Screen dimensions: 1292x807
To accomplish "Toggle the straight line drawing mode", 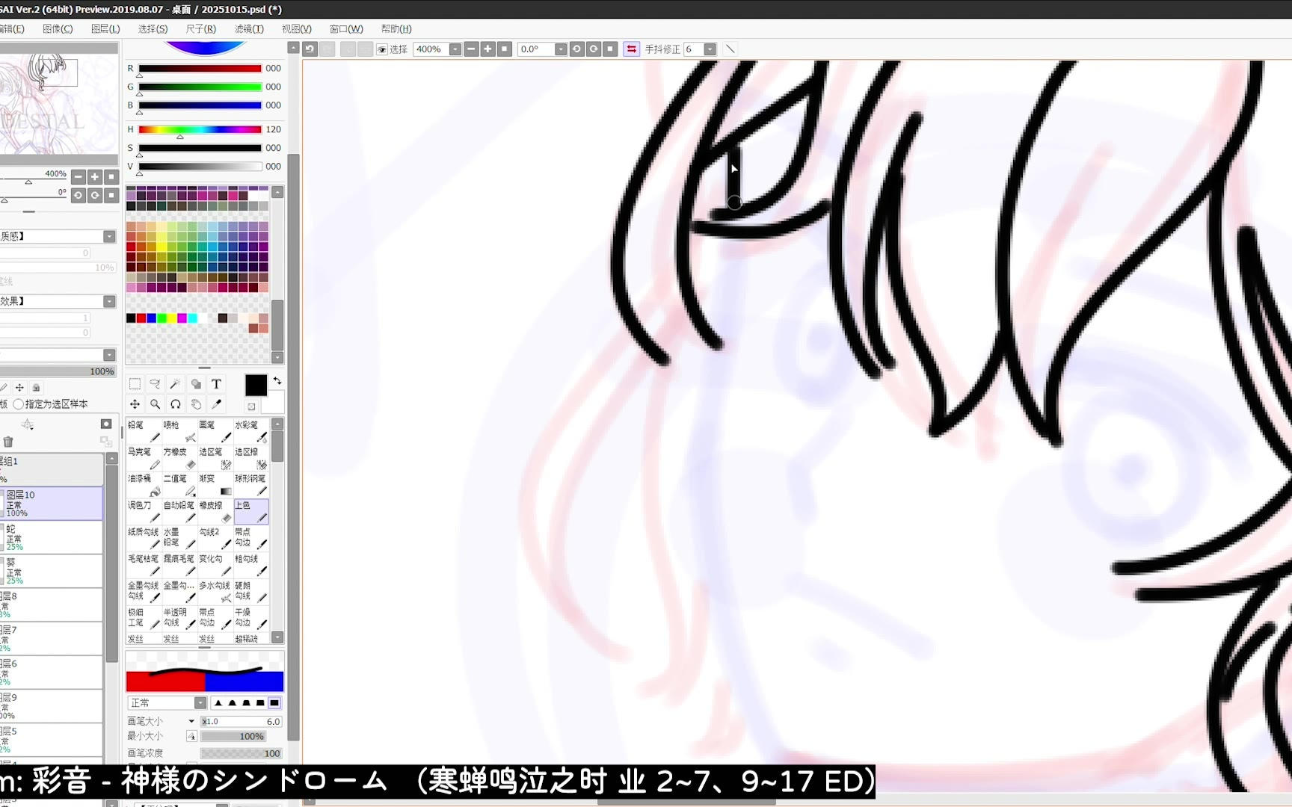I will click(x=730, y=49).
